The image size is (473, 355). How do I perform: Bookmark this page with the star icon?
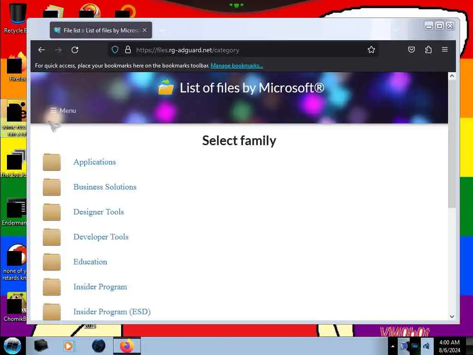click(371, 49)
